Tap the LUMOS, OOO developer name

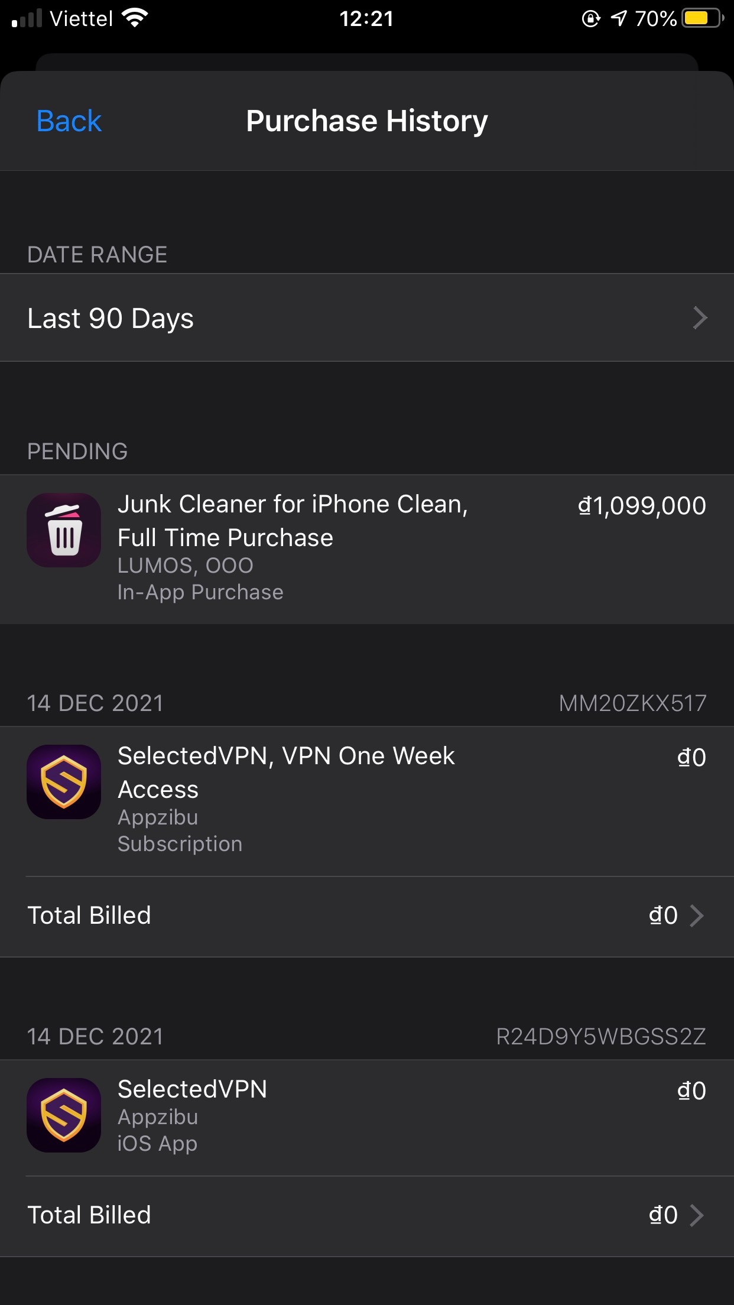(x=186, y=566)
